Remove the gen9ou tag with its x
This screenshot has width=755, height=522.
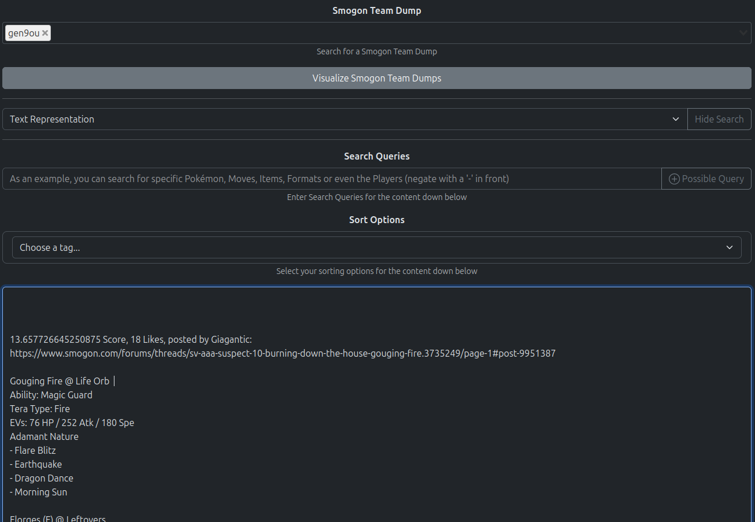(45, 34)
